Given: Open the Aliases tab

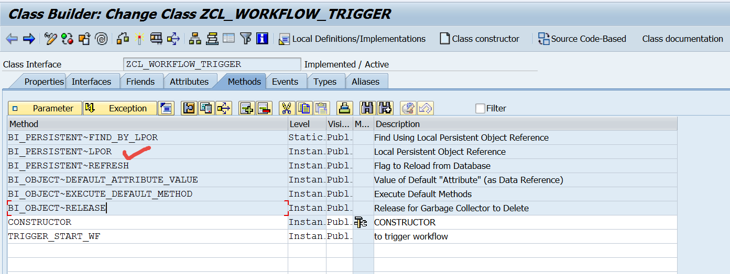Looking at the screenshot, I should pos(366,82).
